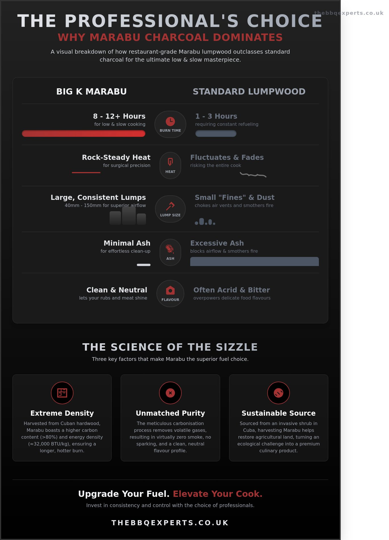Click the Extreme Density card title

(62, 413)
